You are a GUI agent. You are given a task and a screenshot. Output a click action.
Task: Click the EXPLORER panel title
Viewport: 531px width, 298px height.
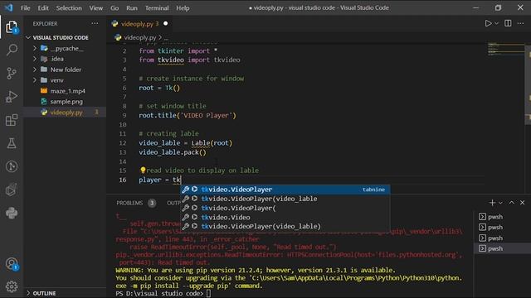click(x=45, y=24)
